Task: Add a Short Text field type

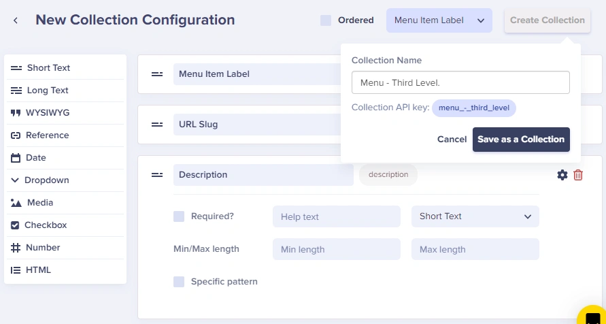Action: [65, 68]
